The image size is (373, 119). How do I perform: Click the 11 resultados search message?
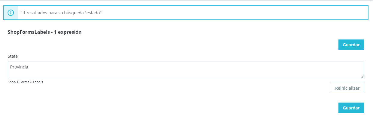pos(62,13)
